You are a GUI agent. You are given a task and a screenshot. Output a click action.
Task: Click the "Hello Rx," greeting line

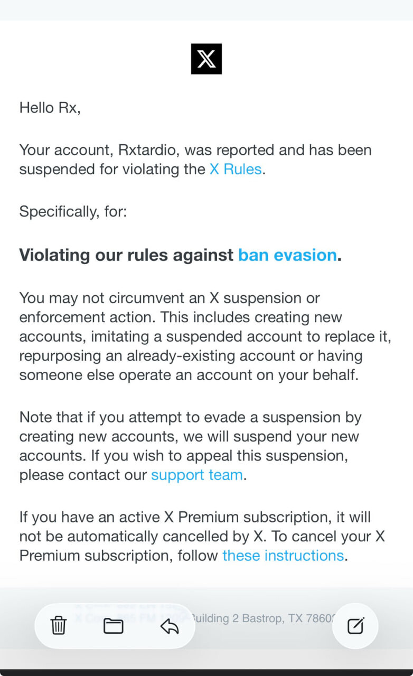pos(50,108)
